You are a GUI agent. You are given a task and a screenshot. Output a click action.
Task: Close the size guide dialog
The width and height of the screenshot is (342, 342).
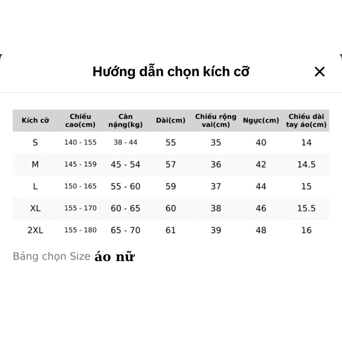pos(320,71)
